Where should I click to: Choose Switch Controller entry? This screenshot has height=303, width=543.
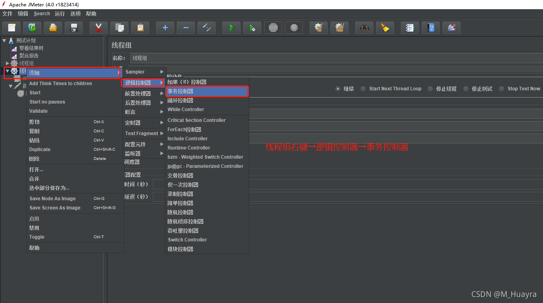tap(207, 240)
